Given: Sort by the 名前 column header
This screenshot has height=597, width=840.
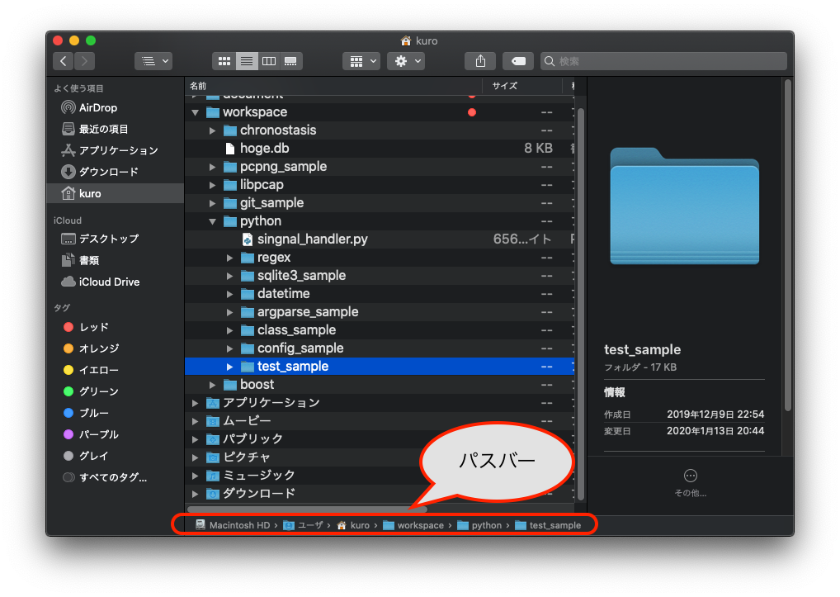Looking at the screenshot, I should point(333,86).
